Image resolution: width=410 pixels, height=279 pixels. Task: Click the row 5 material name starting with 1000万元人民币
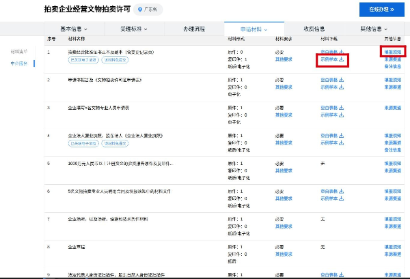click(120, 164)
